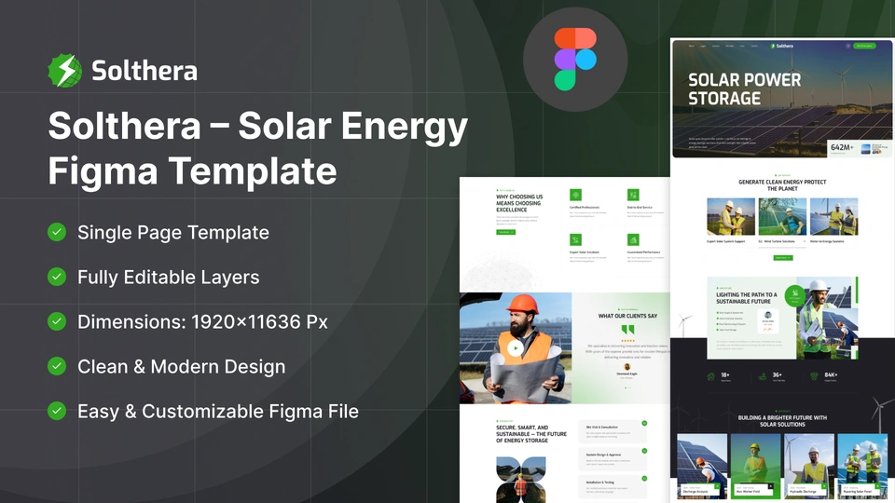Click the Solthera lightning bolt logo
The width and height of the screenshot is (895, 503).
(x=65, y=71)
